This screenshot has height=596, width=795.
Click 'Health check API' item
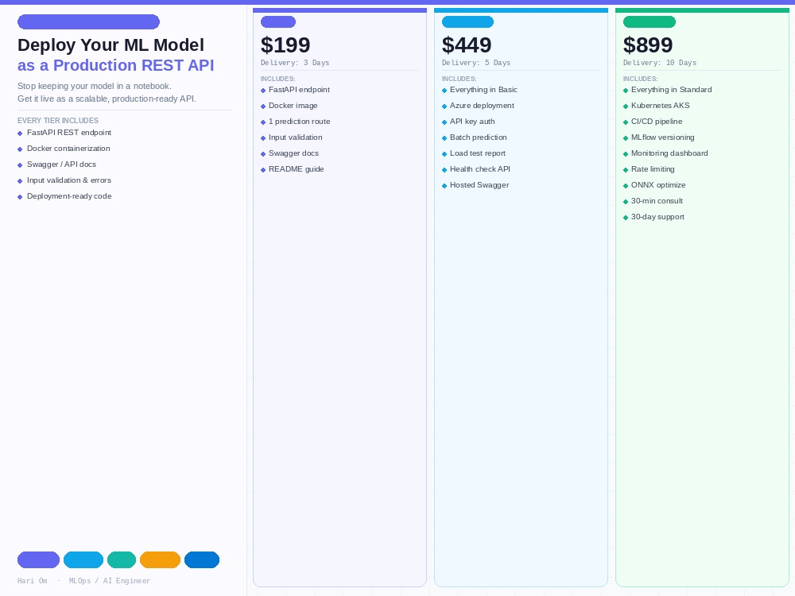point(479,169)
